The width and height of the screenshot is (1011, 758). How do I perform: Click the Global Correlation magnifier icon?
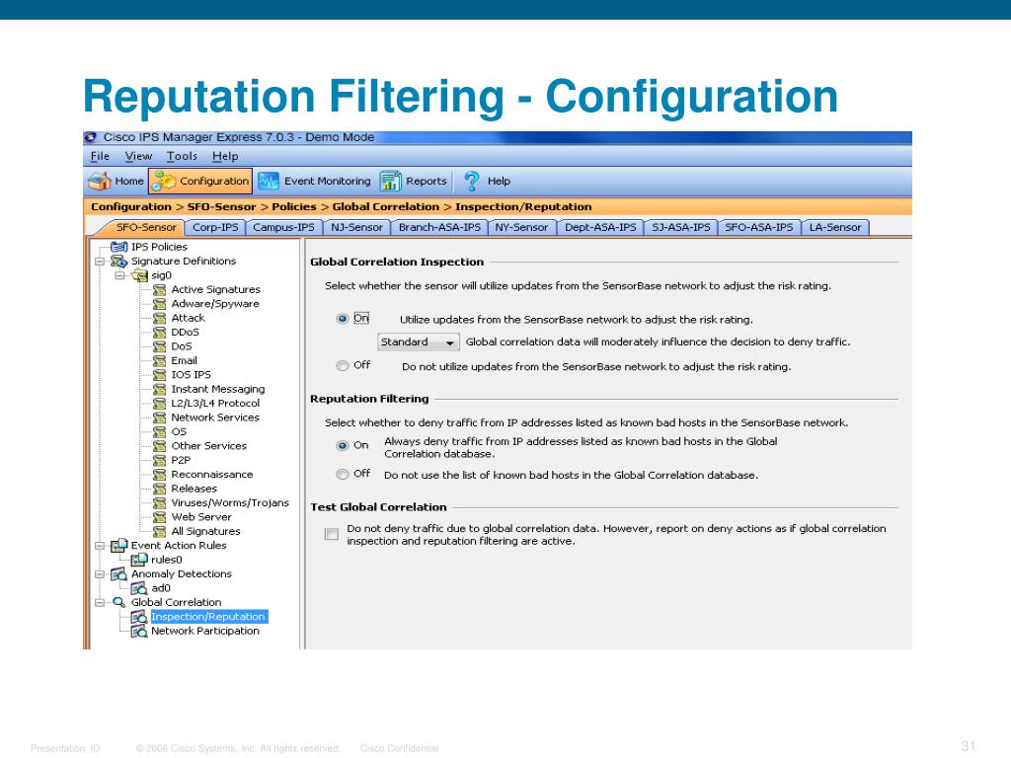point(118,602)
